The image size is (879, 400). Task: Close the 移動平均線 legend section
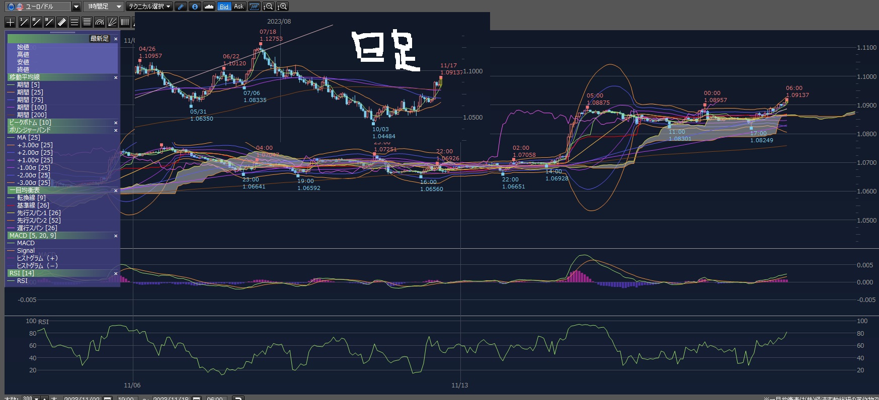tap(116, 77)
